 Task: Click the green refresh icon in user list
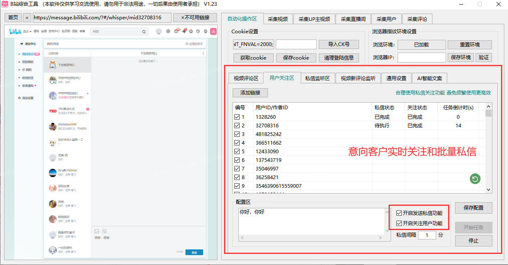[x=475, y=179]
